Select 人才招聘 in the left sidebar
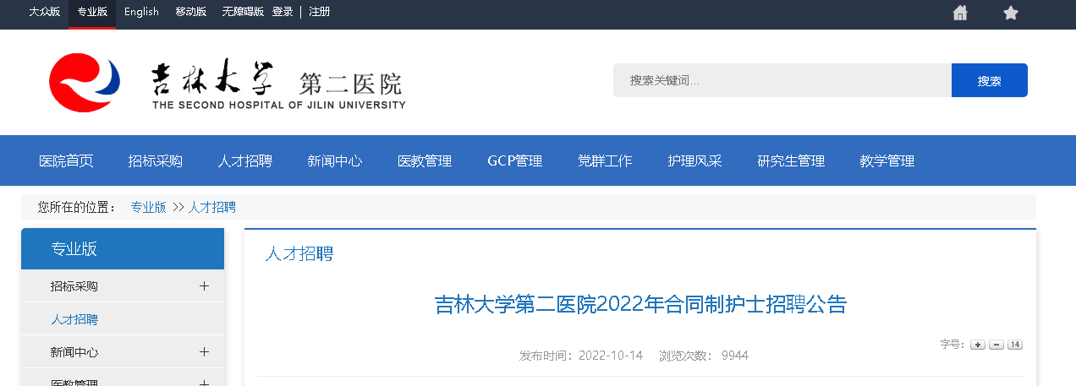The image size is (1076, 386). [74, 319]
